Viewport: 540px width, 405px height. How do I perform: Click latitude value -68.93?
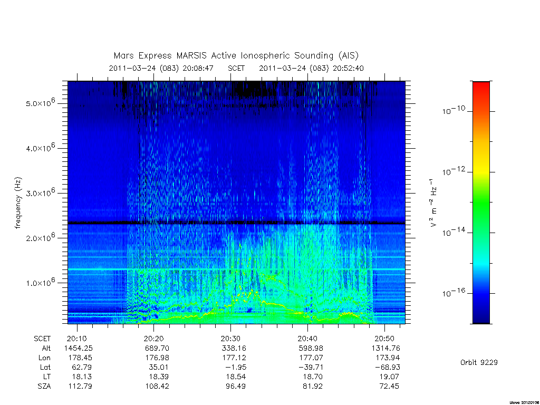(x=388, y=367)
